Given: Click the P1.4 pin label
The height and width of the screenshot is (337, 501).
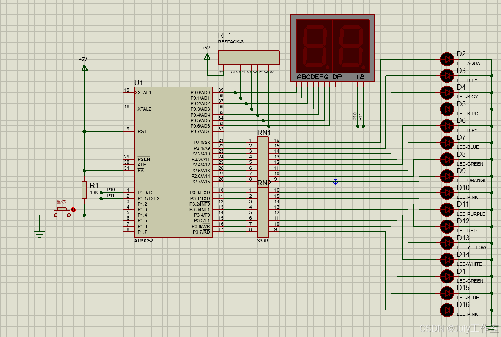Looking at the screenshot, I should (142, 215).
